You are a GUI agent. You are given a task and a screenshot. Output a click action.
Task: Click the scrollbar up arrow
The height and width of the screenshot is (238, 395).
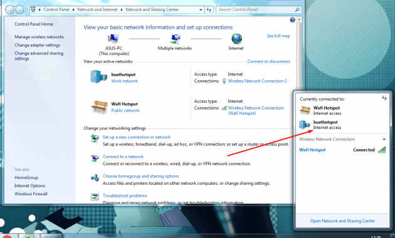pos(299,19)
